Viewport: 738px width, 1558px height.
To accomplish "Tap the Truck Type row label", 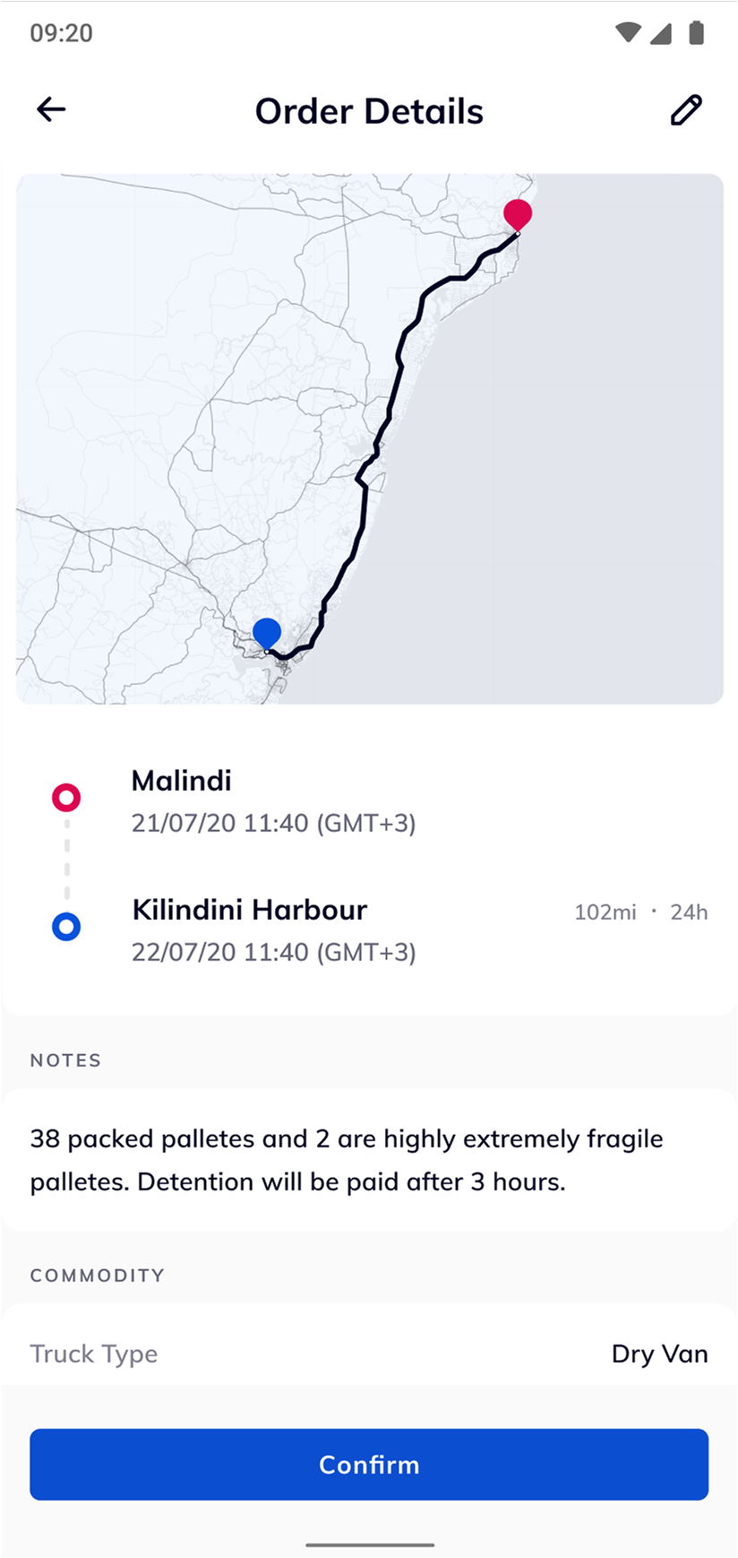I will [94, 1354].
